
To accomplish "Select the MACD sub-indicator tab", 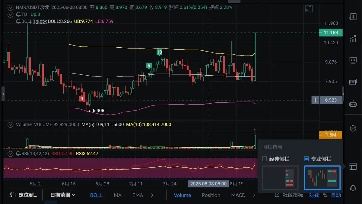I will 238,195.
